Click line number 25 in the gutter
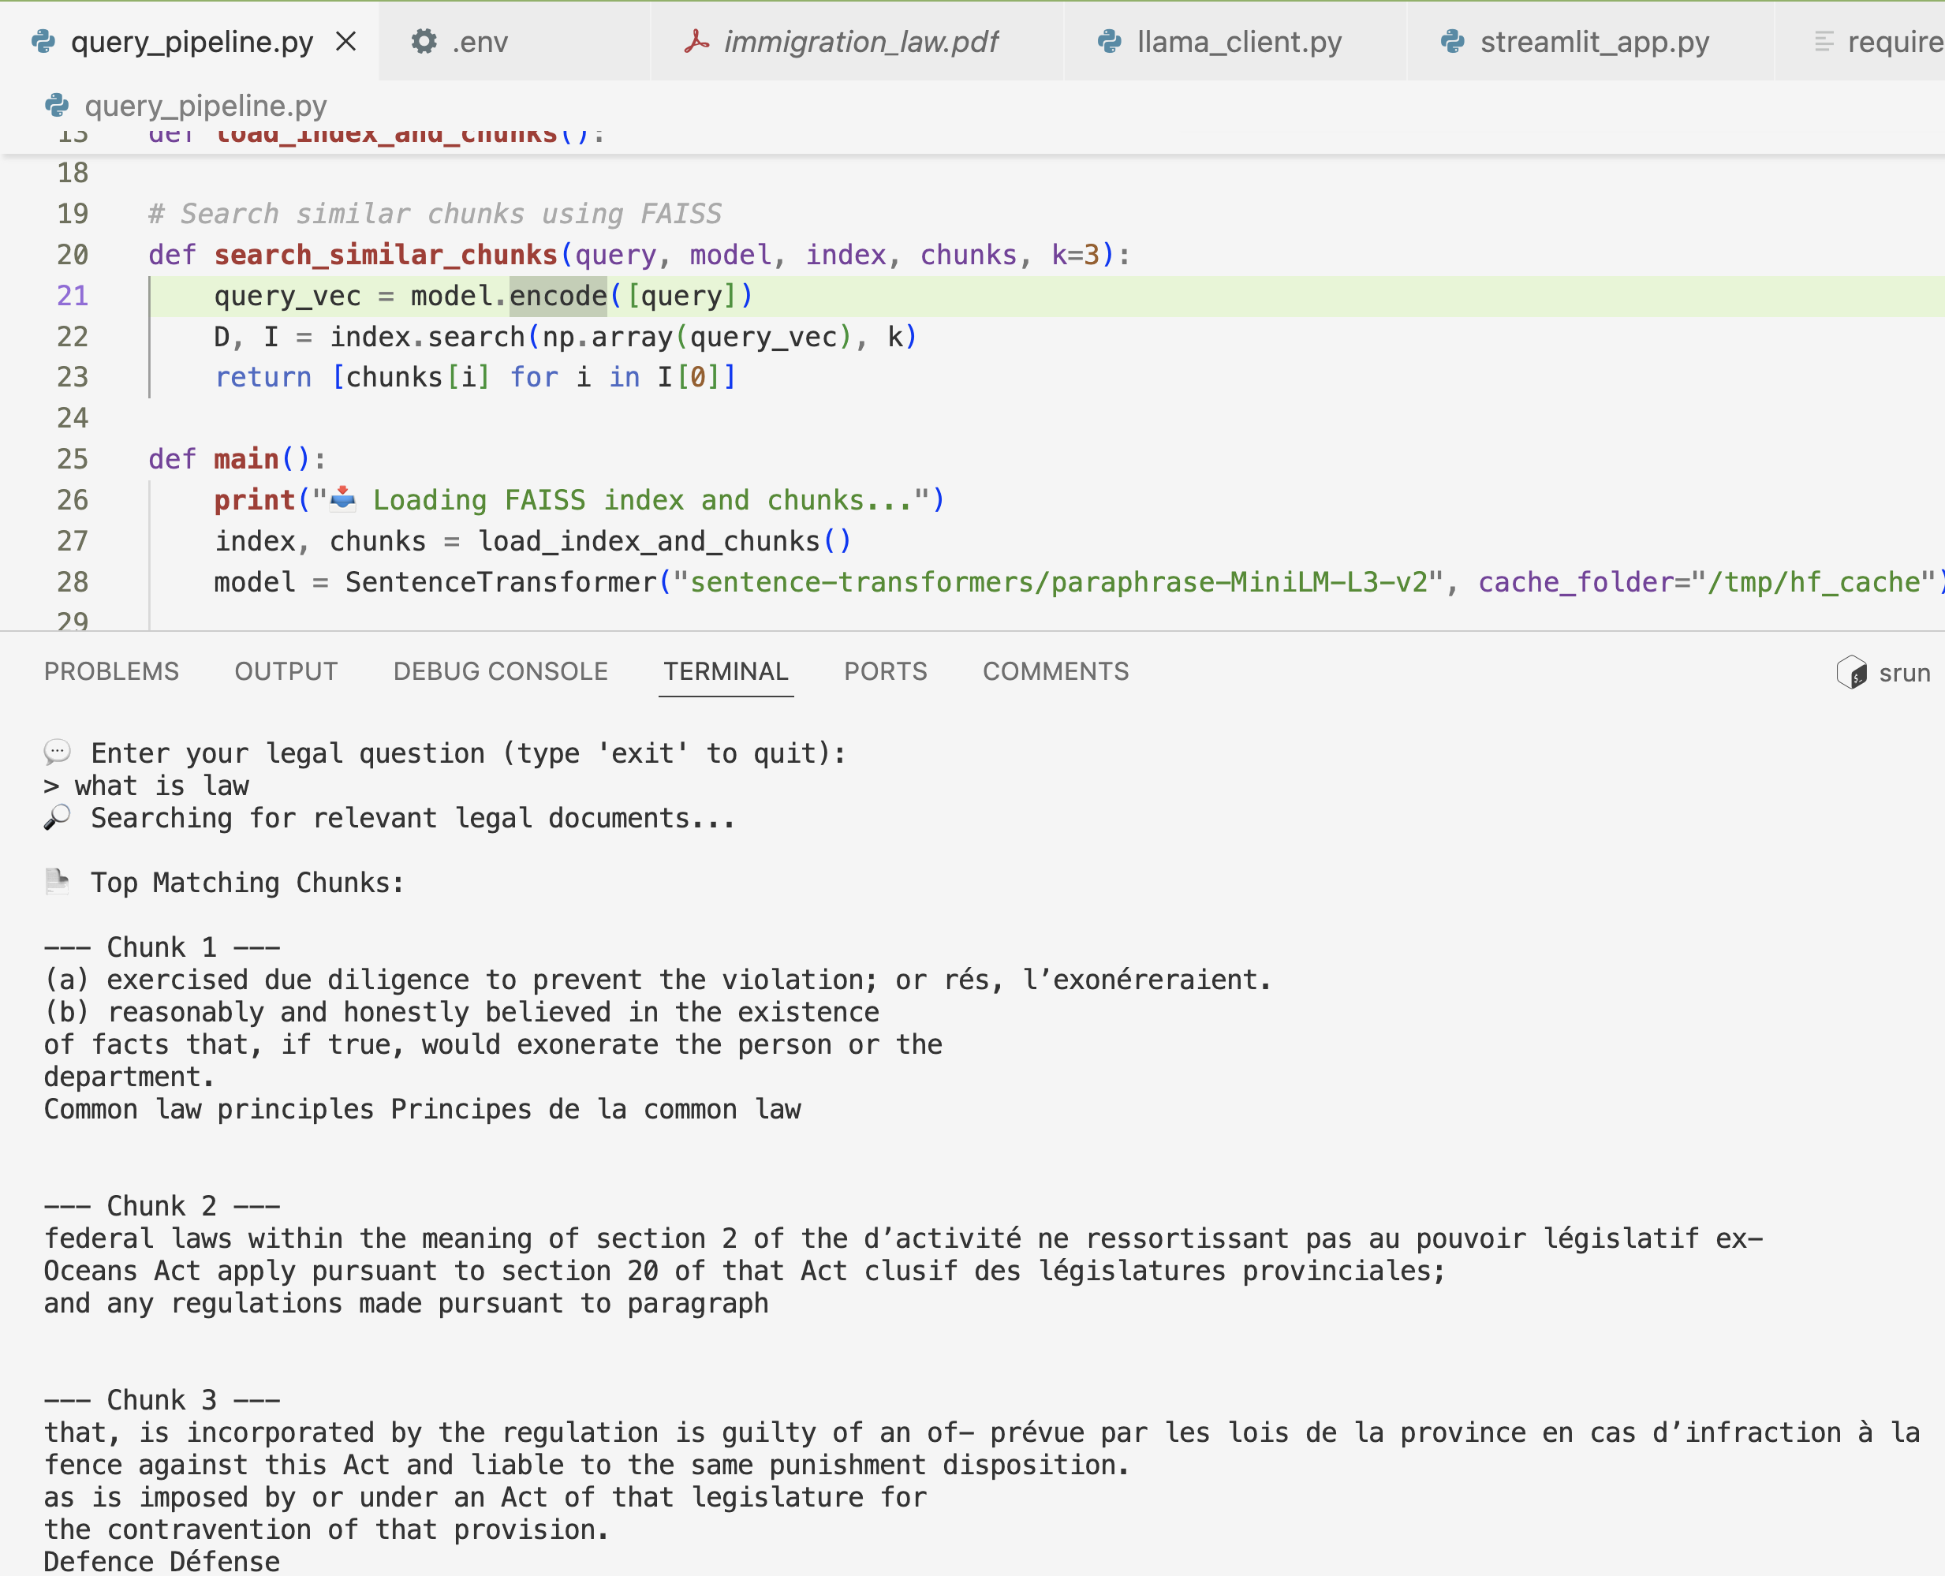This screenshot has width=1945, height=1576. tap(73, 459)
